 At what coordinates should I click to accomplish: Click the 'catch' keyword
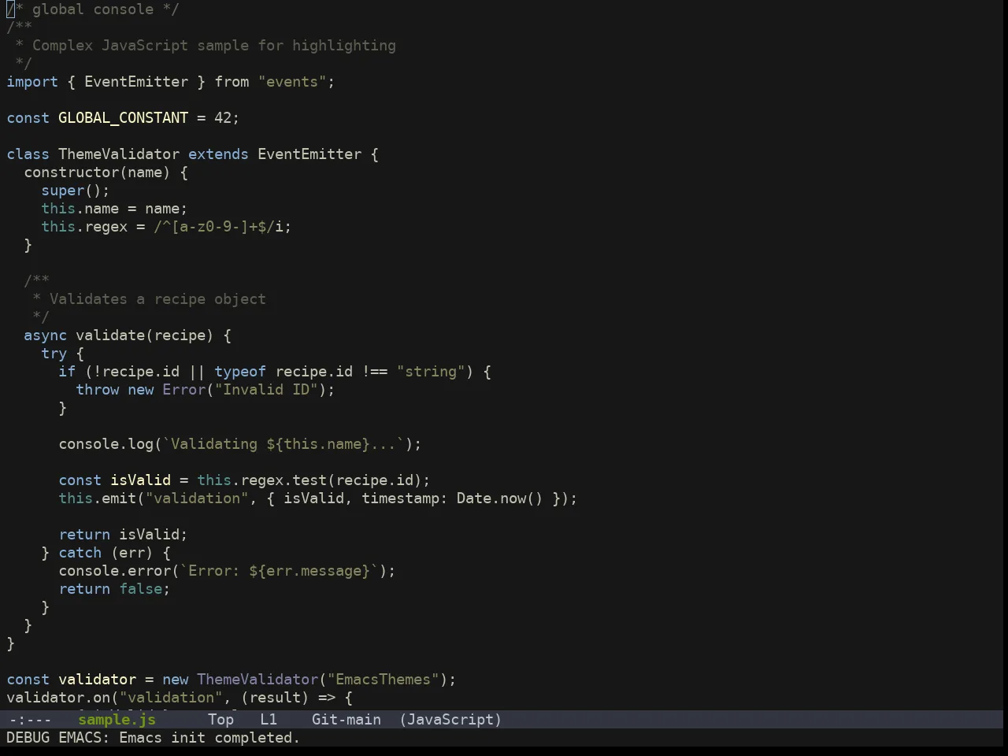coord(80,553)
